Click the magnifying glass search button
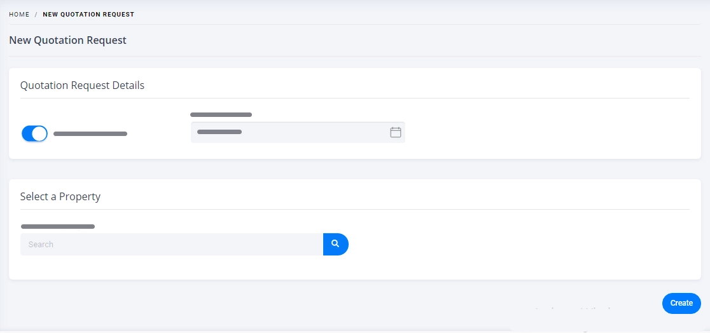The height and width of the screenshot is (333, 710). [x=335, y=244]
